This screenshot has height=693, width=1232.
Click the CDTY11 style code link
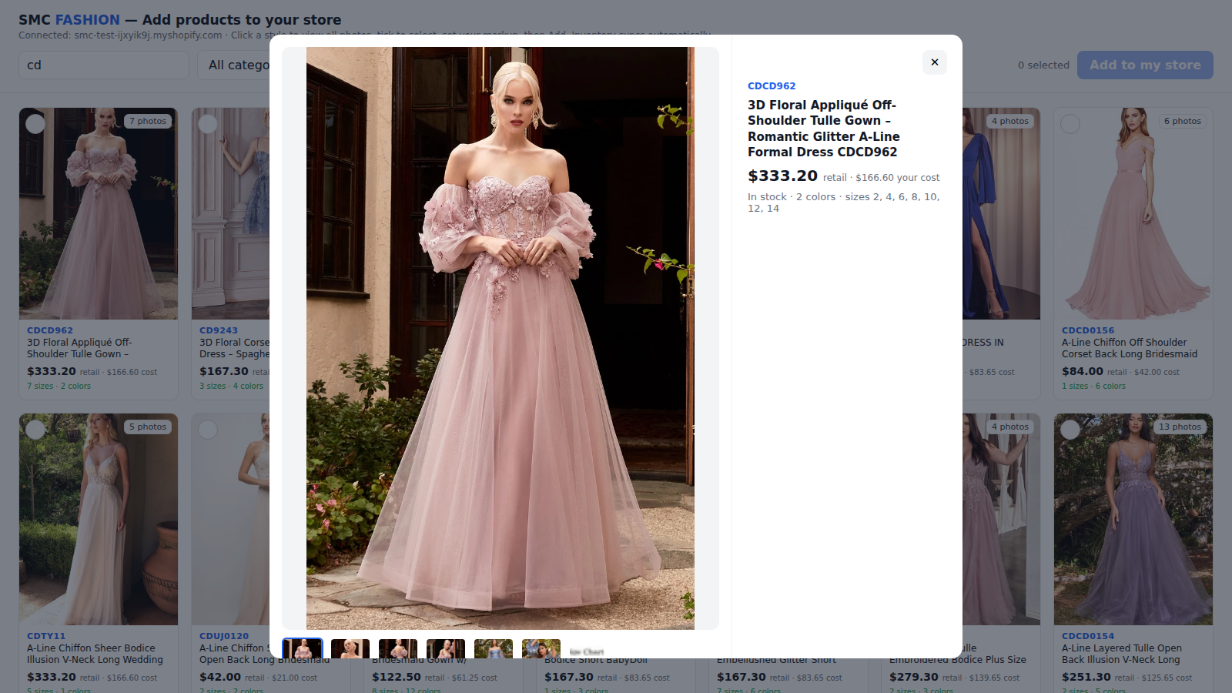[x=46, y=636]
